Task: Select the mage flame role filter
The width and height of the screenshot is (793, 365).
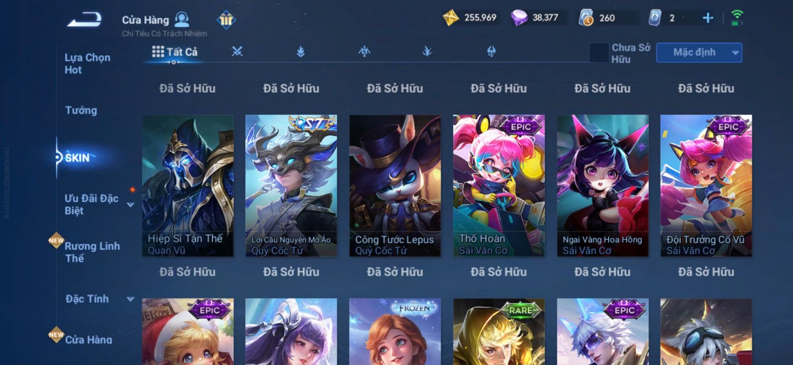Action: (x=301, y=51)
